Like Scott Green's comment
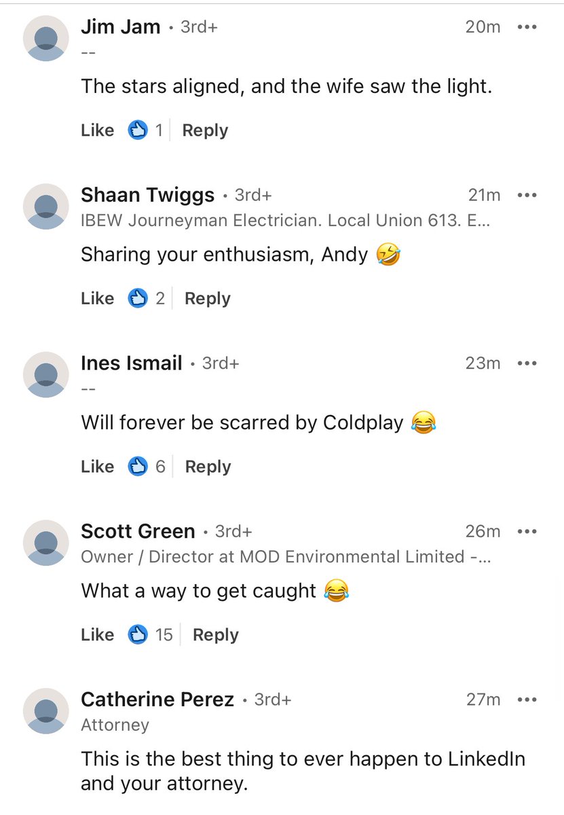This screenshot has width=564, height=815. [97, 634]
